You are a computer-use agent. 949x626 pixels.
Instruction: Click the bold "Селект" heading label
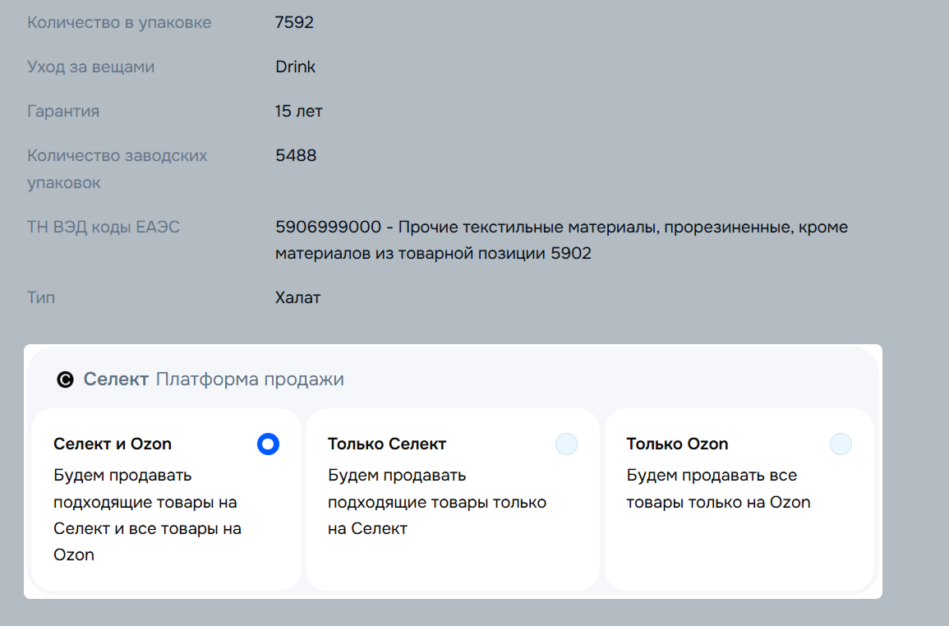pos(116,380)
